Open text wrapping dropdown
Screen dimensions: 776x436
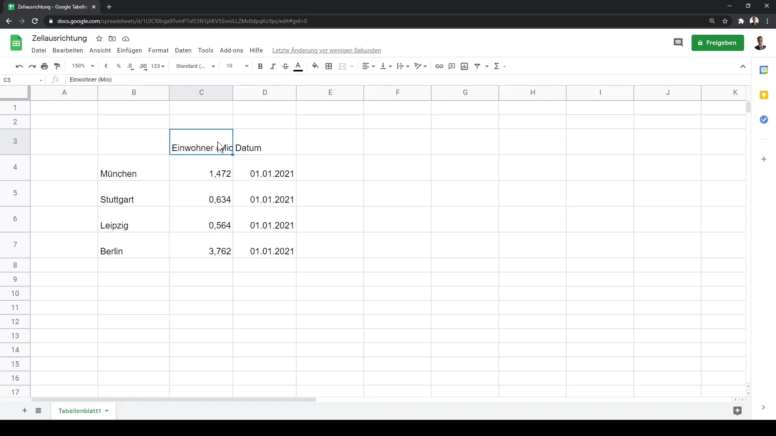pyautogui.click(x=403, y=66)
